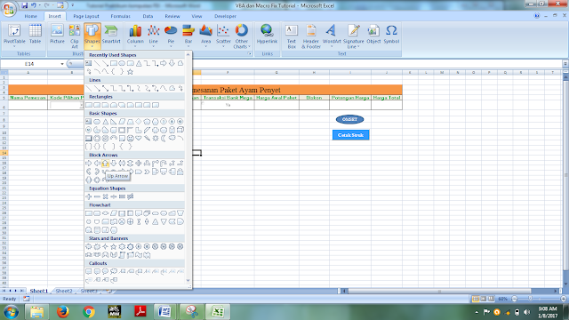Viewport: 569px width, 320px height.
Task: Pick the Cloud Callout shape
Action: click(x=114, y=271)
